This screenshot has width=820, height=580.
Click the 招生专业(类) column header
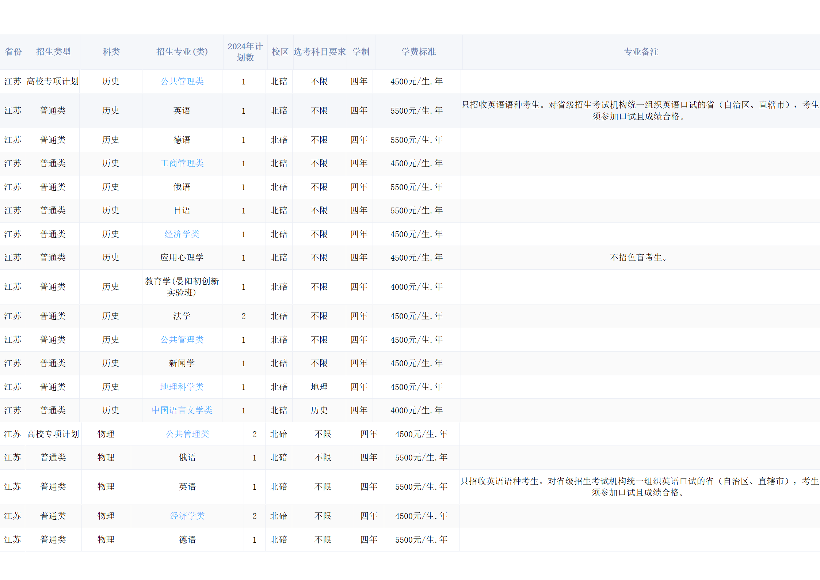pos(182,52)
